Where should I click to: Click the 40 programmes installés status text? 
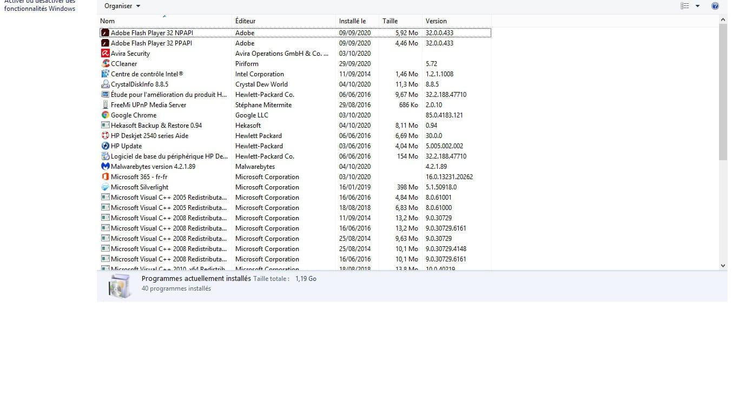pyautogui.click(x=176, y=288)
